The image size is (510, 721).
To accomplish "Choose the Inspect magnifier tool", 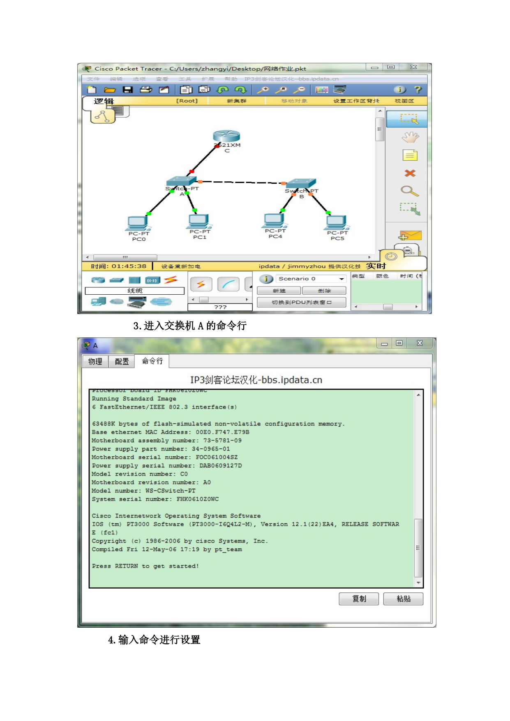I will pyautogui.click(x=410, y=191).
